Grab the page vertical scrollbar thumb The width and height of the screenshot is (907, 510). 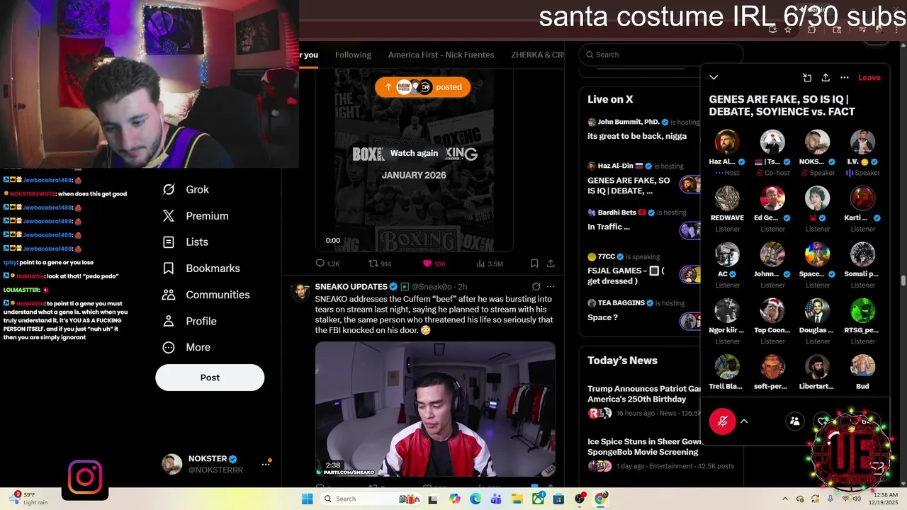click(x=903, y=280)
